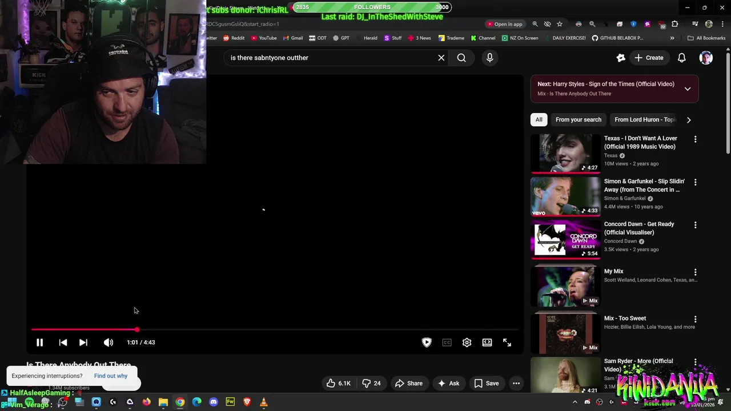
Task: Enter fullscreen mode on the video
Action: pos(507,342)
